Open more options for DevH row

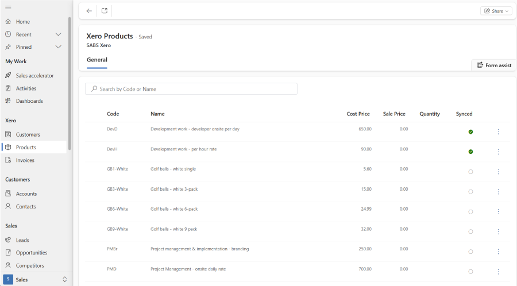[498, 152]
